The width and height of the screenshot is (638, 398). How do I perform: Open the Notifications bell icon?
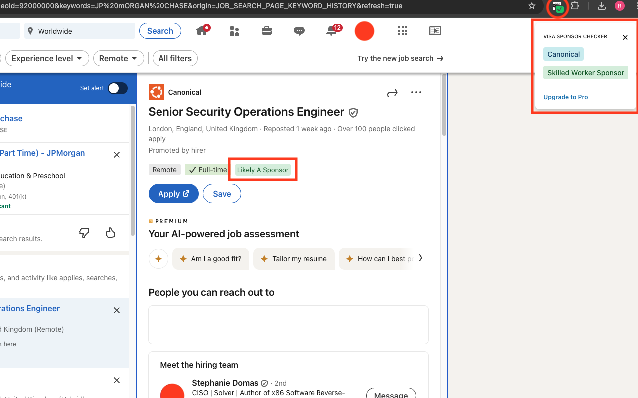coord(332,31)
